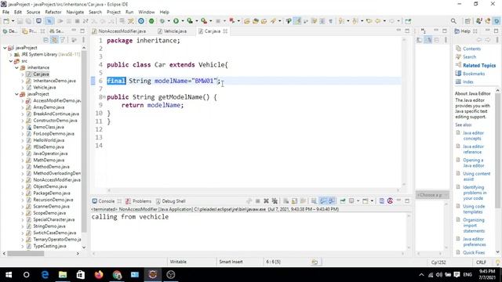Click Package Explorer vertical scrollbar
The width and height of the screenshot is (502, 282).
tap(84, 141)
